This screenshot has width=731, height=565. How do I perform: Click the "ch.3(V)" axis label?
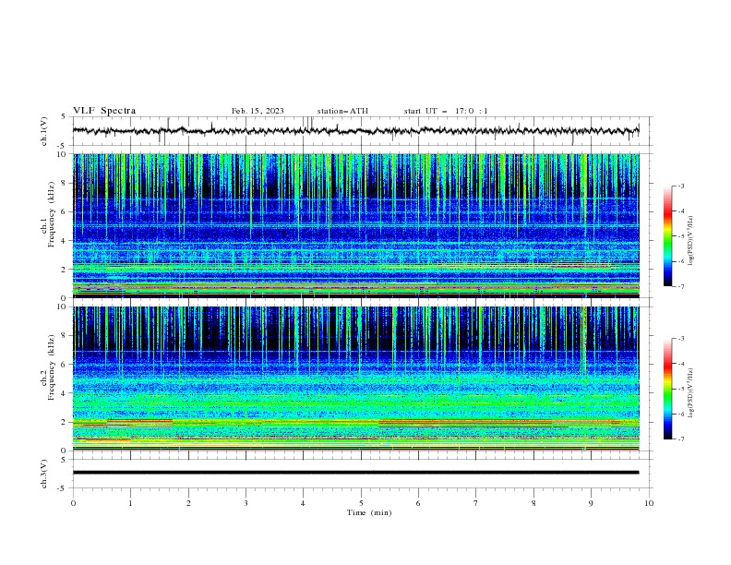pyautogui.click(x=44, y=474)
